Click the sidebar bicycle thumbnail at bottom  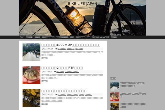pyautogui.click(x=115, y=106)
